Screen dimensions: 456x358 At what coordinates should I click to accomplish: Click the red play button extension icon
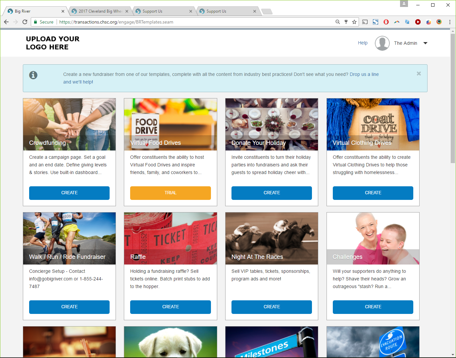(x=418, y=22)
